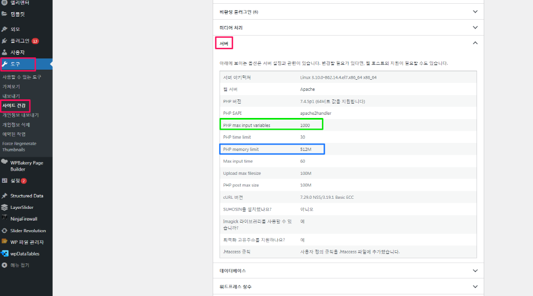Click the WPBakery Page Builder icon

click(x=4, y=162)
